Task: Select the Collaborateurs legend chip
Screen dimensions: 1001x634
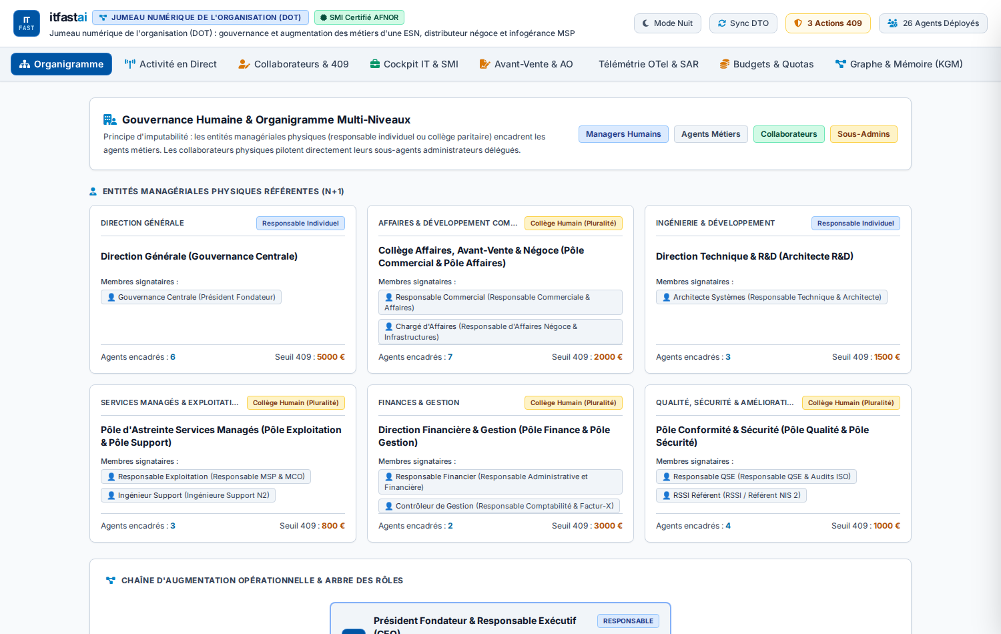Action: [x=789, y=134]
